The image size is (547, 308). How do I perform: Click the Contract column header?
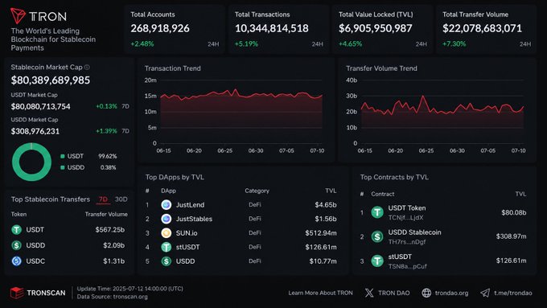click(383, 194)
